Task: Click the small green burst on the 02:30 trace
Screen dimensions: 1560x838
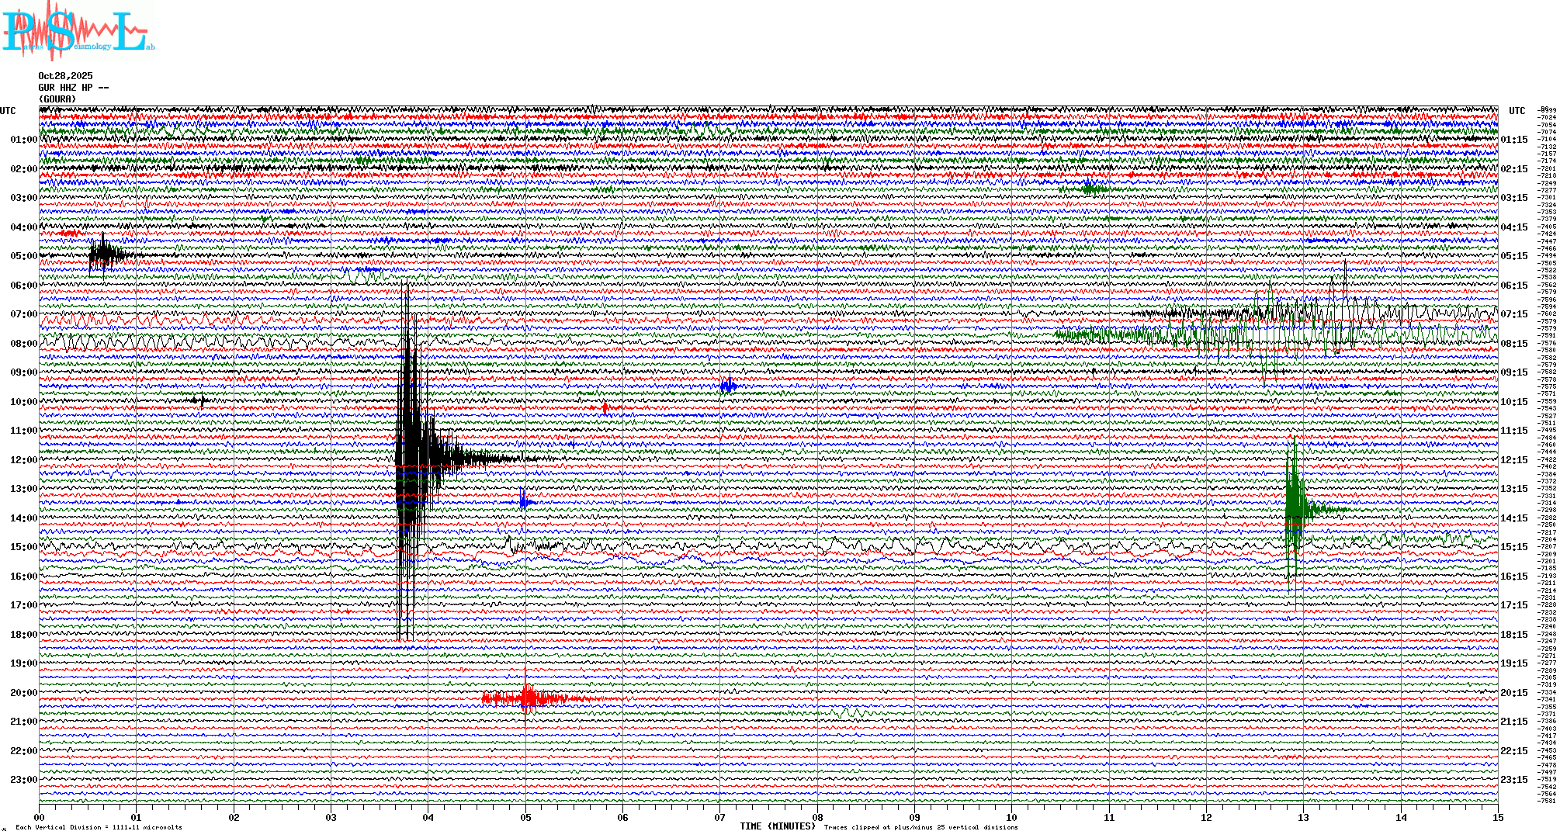Action: tap(1090, 189)
